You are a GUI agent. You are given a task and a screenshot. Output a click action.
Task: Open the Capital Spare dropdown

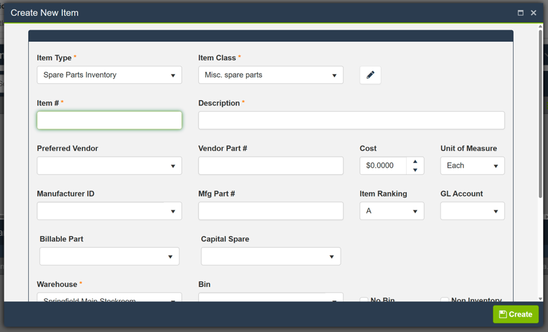[x=270, y=257]
